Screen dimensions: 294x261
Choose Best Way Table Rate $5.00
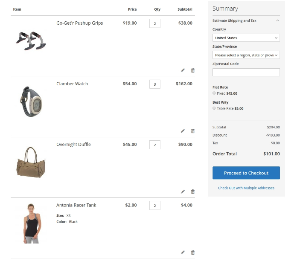coord(214,108)
